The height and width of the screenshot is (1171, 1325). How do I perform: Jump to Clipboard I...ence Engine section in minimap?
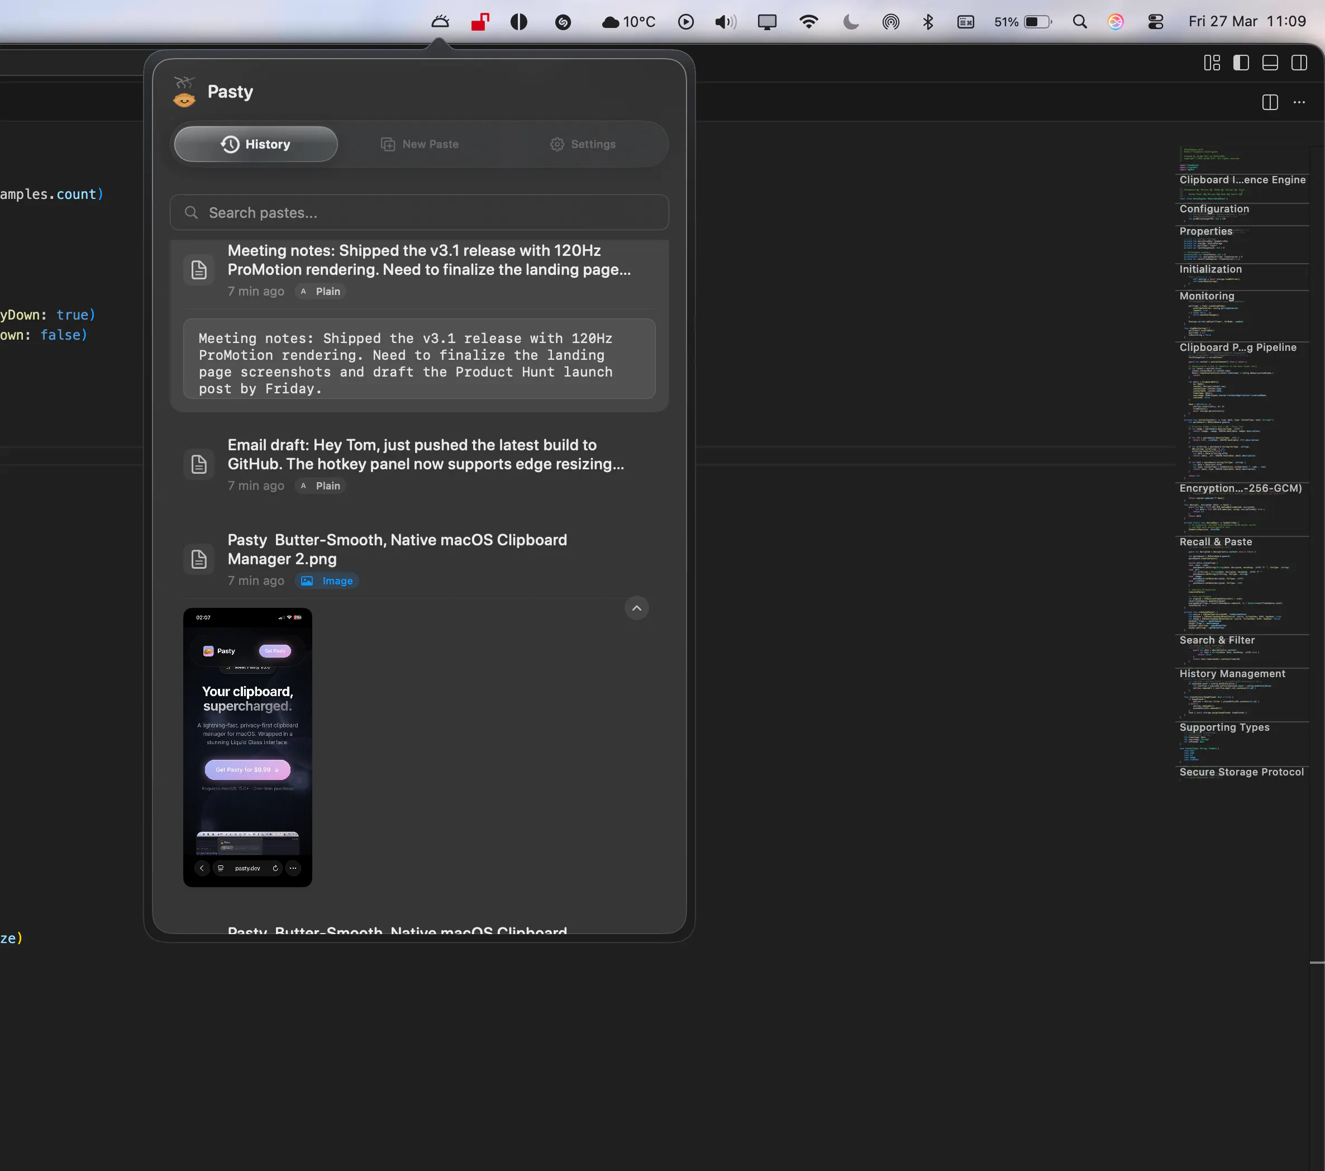pos(1242,179)
